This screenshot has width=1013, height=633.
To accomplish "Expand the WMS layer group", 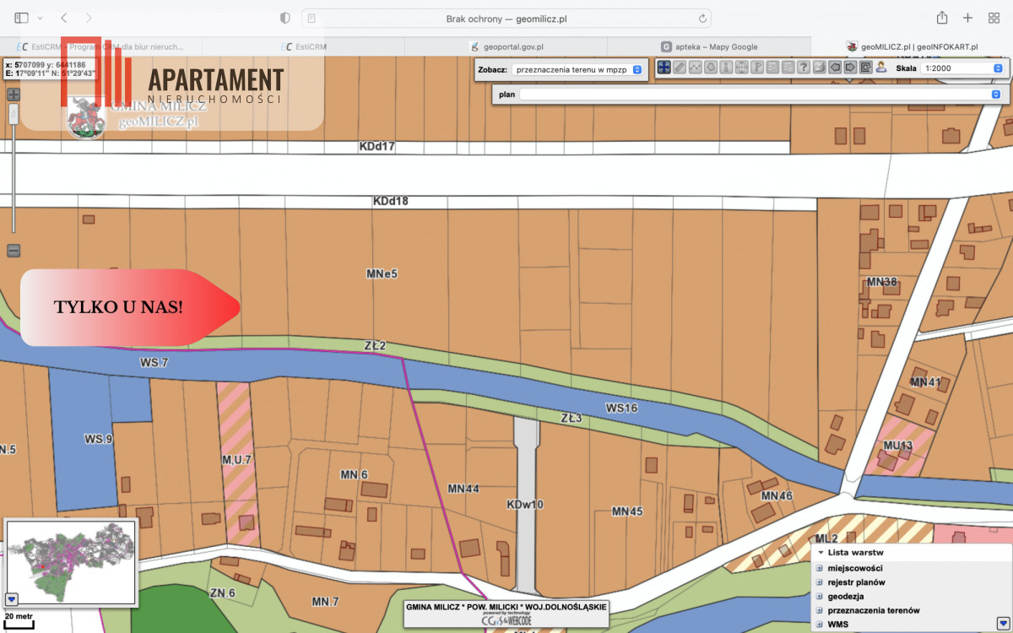I will point(819,624).
